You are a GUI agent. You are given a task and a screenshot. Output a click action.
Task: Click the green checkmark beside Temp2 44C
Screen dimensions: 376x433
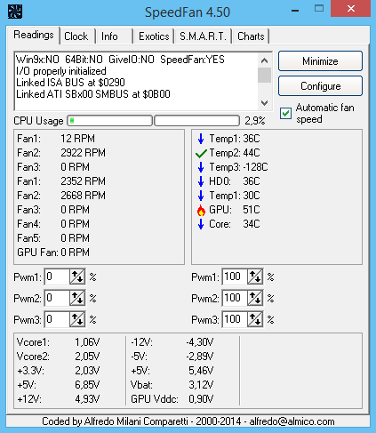pyautogui.click(x=201, y=153)
